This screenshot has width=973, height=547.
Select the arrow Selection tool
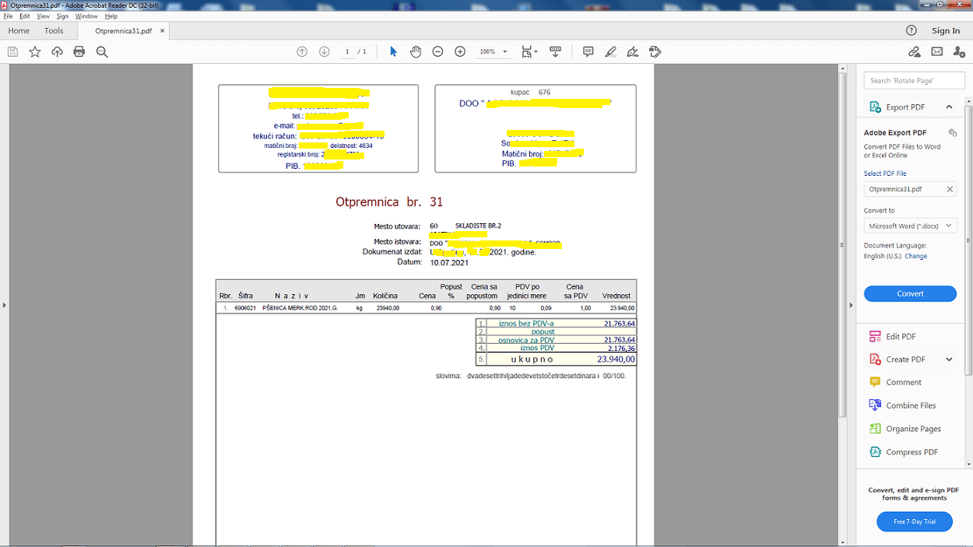click(393, 51)
